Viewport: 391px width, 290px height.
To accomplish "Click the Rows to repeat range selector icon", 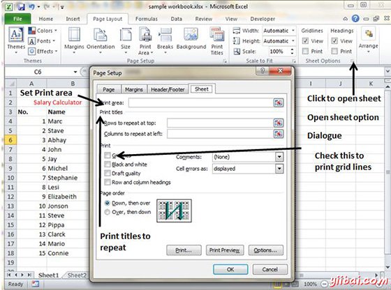I will [x=279, y=123].
